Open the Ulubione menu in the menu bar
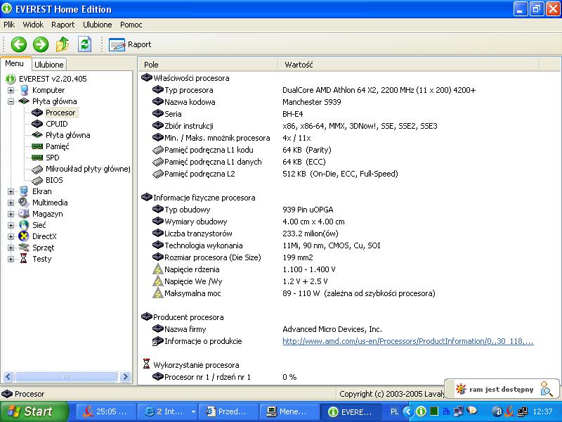 tap(98, 25)
